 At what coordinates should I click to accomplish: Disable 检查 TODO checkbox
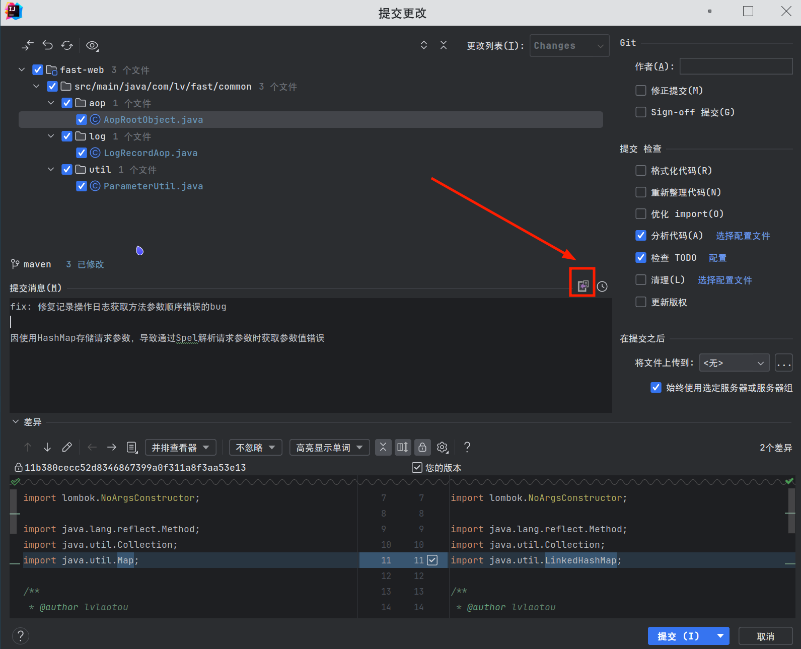(641, 258)
